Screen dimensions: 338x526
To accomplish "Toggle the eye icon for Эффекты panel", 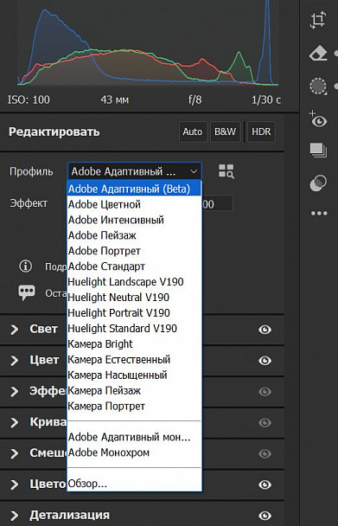I will tap(265, 392).
